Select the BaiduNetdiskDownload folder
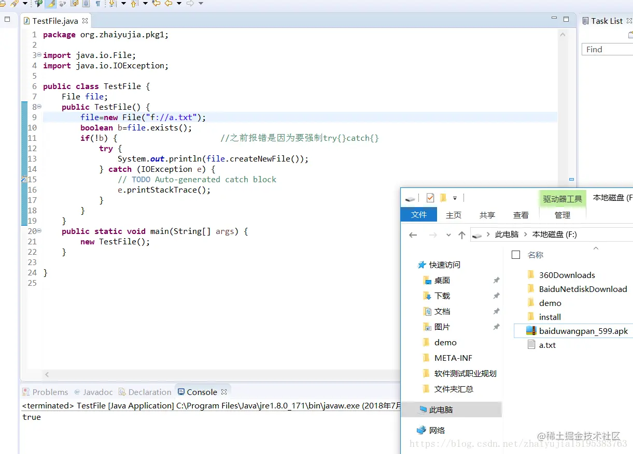The image size is (633, 454). (583, 289)
